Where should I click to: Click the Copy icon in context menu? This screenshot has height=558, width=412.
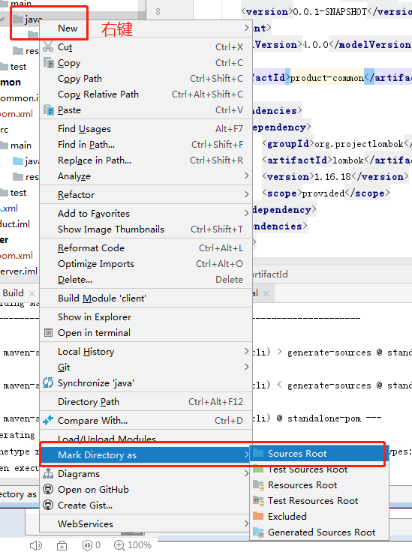(x=48, y=63)
